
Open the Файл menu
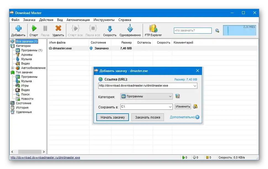tap(15, 20)
